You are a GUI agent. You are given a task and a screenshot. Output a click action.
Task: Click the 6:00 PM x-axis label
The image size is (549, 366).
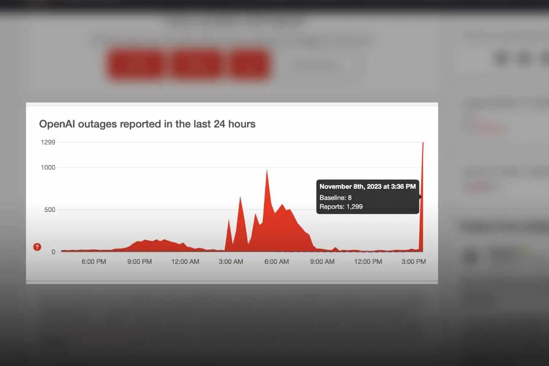tap(94, 262)
